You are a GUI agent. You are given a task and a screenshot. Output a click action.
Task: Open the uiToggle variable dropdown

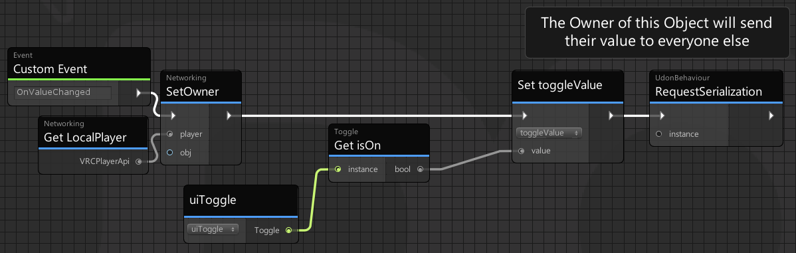click(x=213, y=229)
